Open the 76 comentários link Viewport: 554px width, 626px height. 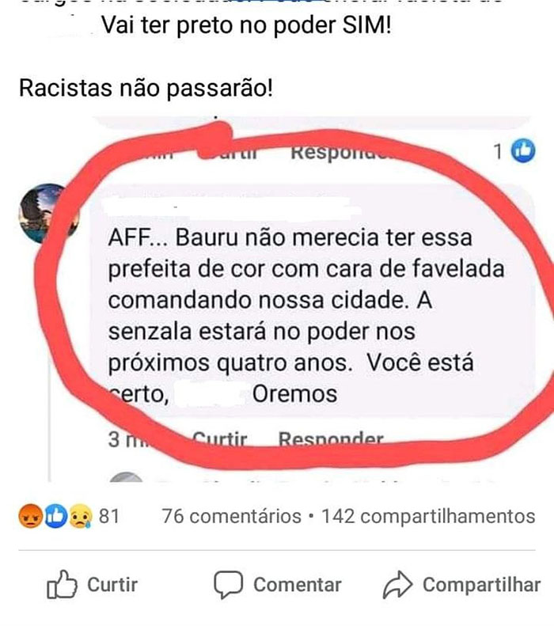tap(232, 516)
